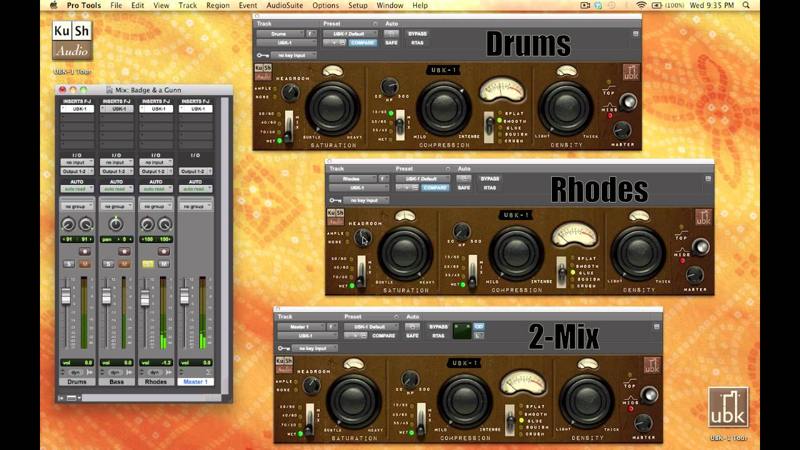Adjust the HP filter knob in Rhodes plugin

[461, 232]
